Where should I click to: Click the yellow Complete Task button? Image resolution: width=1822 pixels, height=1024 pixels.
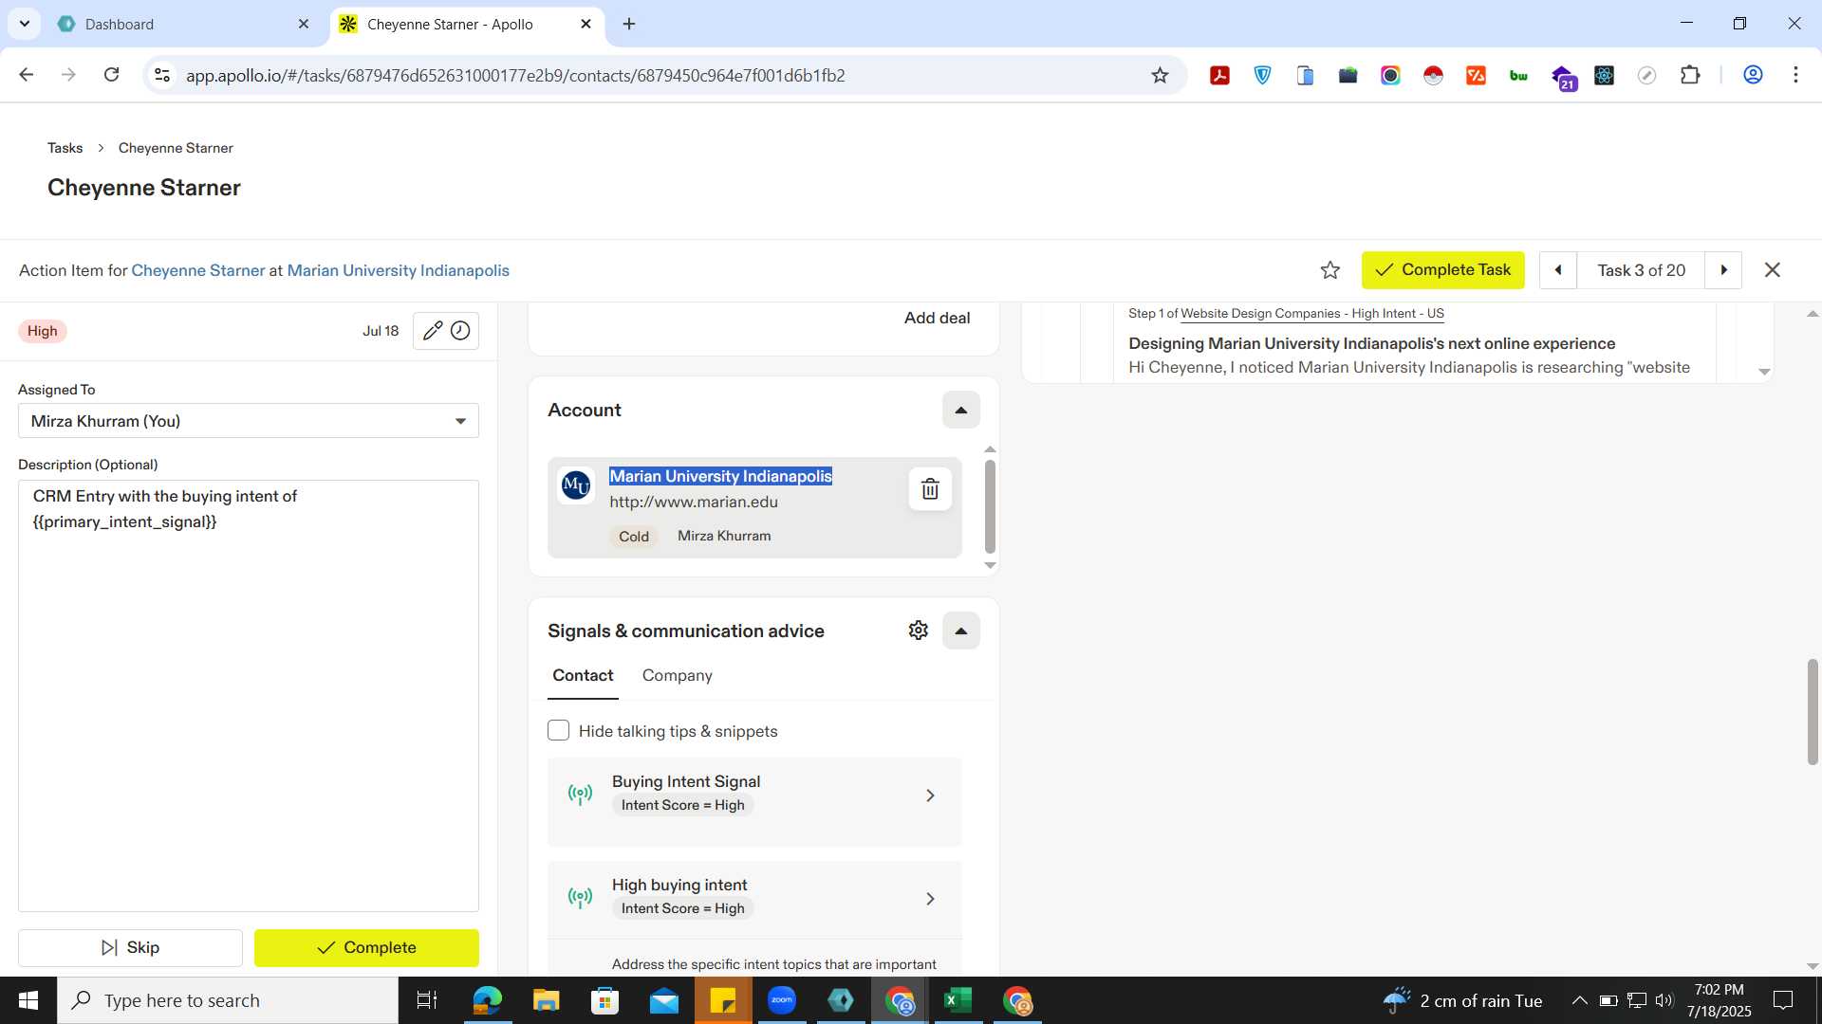1442,270
